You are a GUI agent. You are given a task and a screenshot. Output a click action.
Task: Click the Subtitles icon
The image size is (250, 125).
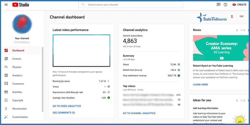(6, 92)
